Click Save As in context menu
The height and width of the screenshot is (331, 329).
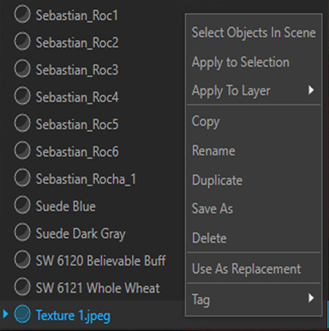[212, 209]
